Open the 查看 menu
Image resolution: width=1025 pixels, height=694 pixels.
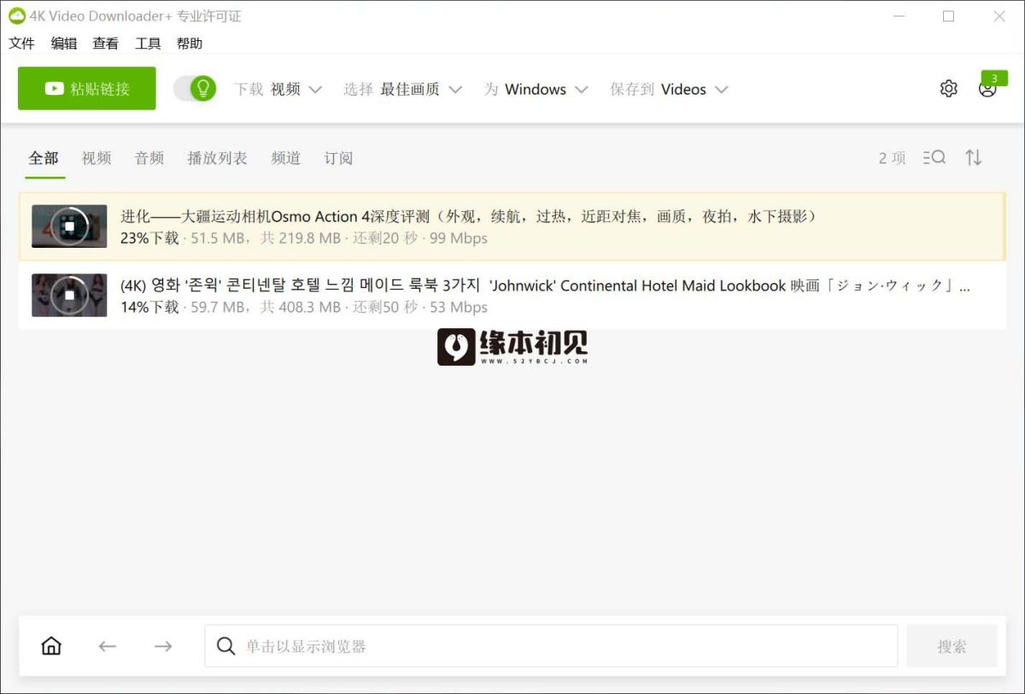click(x=106, y=44)
